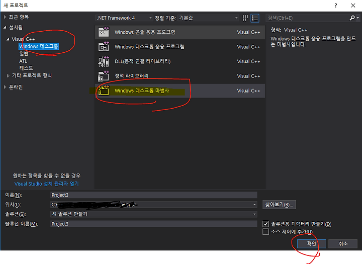Click the Windows desktop application template icon
The width and height of the screenshot is (362, 264).
pos(104,47)
